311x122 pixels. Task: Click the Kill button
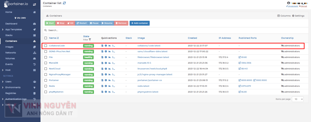(x=70, y=23)
